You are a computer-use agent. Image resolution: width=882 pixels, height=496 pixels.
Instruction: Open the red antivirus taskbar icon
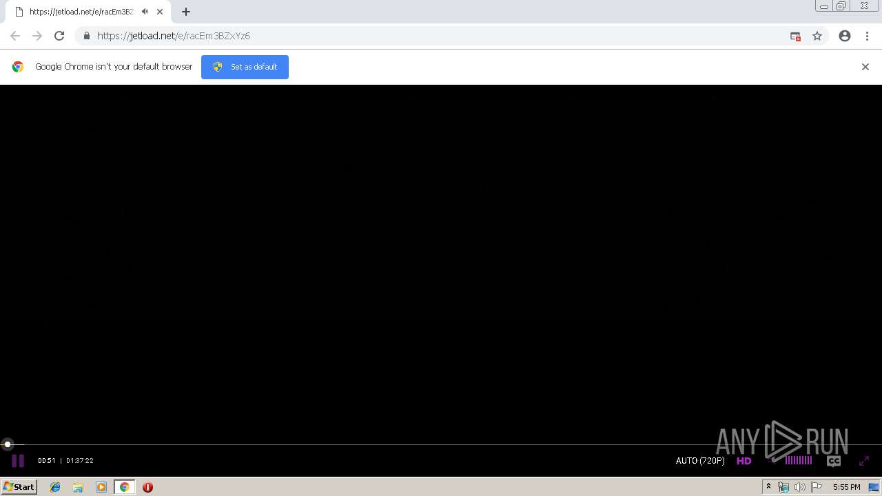147,487
